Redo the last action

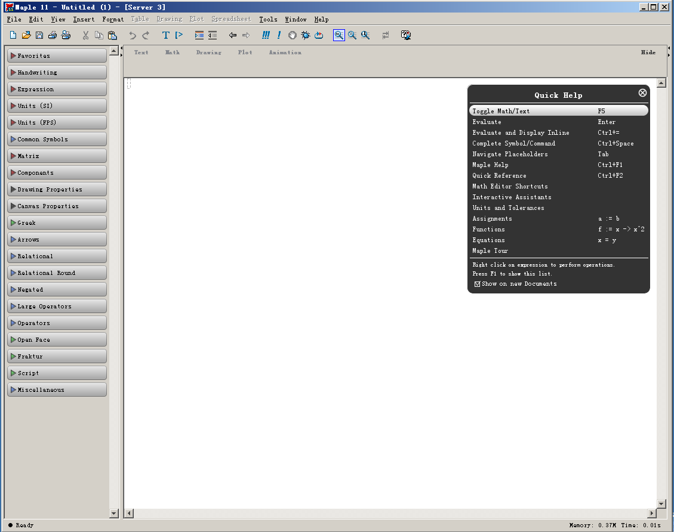(x=146, y=35)
